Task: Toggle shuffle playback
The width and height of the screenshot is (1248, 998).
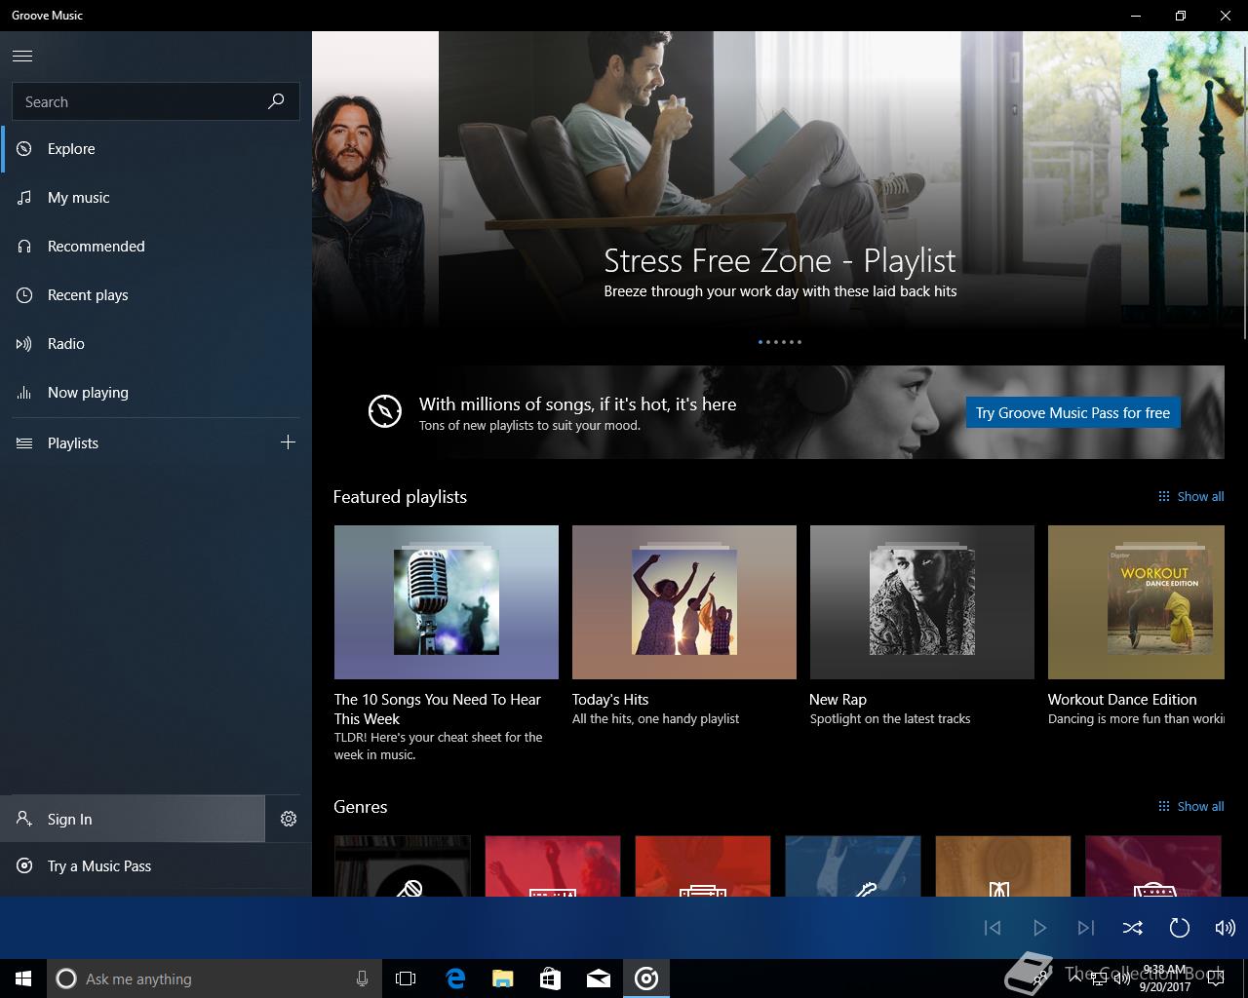Action: coord(1133,928)
